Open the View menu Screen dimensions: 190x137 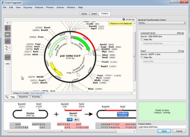tap(18, 7)
